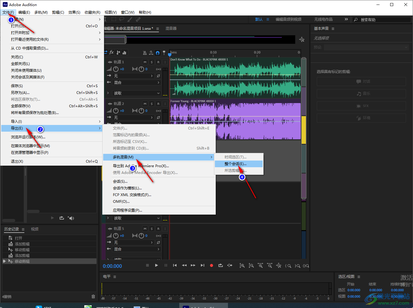
Task: Click the search help magnifier icon
Action: [x=356, y=19]
